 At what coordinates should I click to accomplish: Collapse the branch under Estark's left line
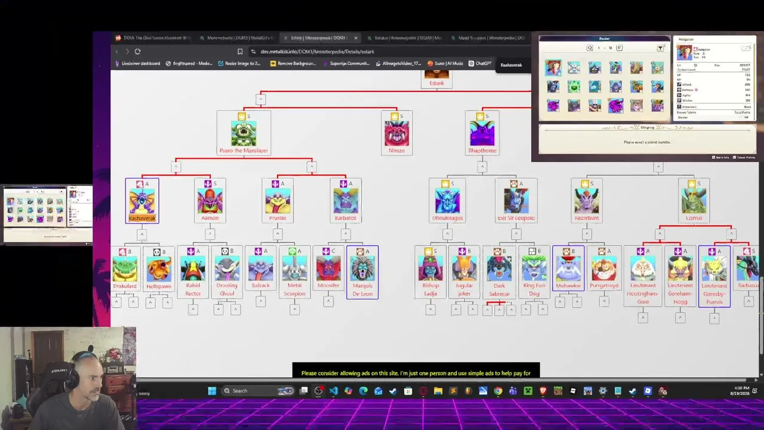coord(261,99)
